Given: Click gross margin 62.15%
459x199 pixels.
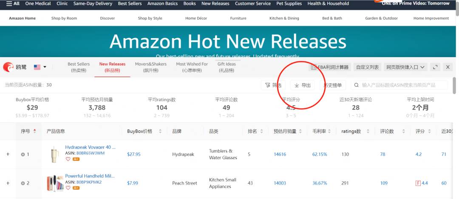Looking at the screenshot, I should pyautogui.click(x=320, y=154).
